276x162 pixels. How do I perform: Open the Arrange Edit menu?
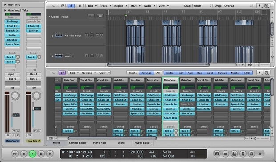pyautogui.click(x=92, y=6)
